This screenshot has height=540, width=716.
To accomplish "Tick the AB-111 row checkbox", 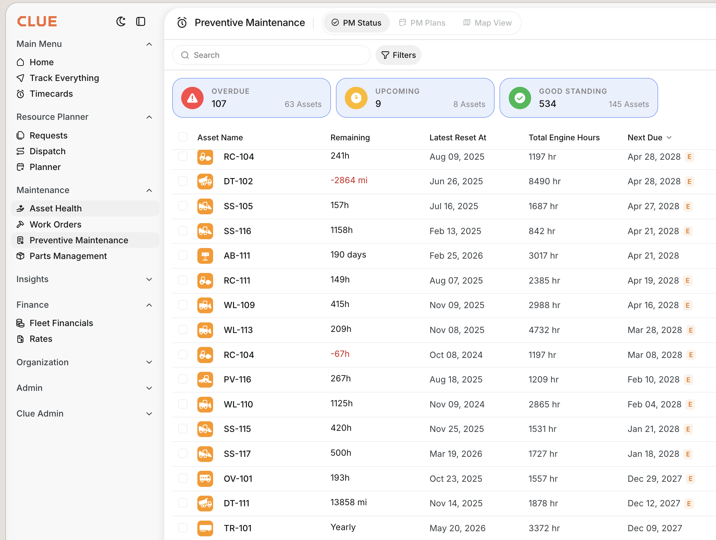I will tap(183, 255).
